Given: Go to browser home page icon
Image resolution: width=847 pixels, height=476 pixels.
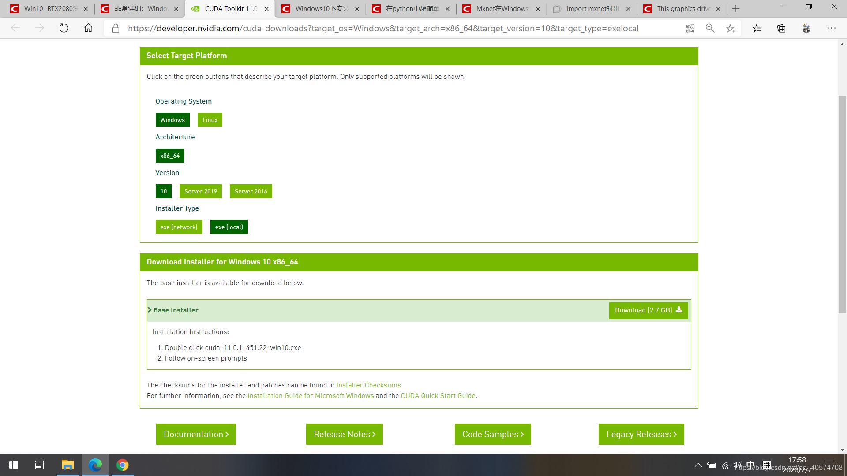Looking at the screenshot, I should [88, 28].
